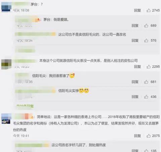
Task: Reply to the top 茅台:? comment
Action: click(138, 10)
